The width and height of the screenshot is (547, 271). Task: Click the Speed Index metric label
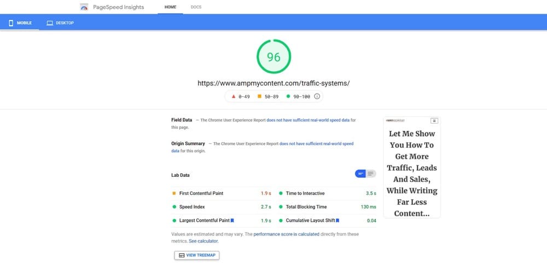[x=192, y=207]
